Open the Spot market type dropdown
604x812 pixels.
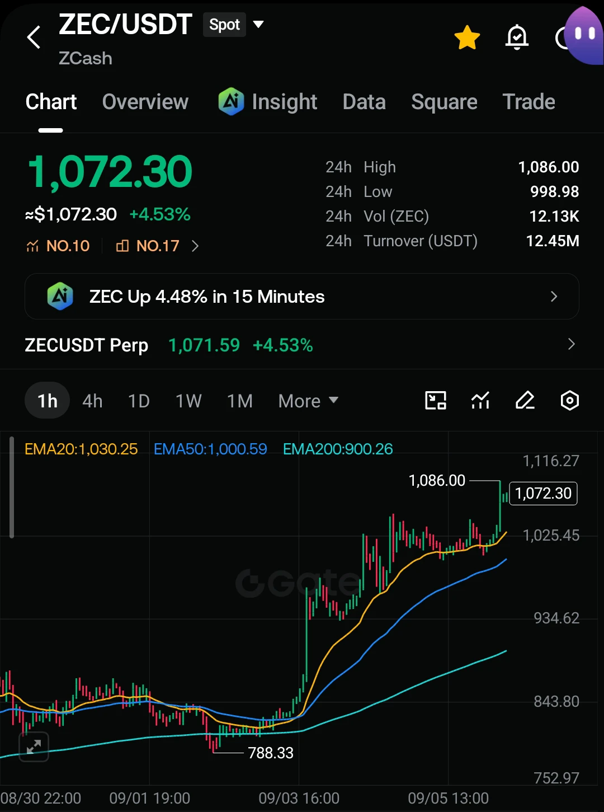pos(233,25)
